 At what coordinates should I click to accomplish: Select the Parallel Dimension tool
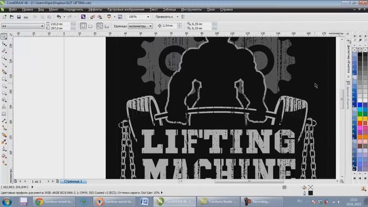click(x=4, y=121)
